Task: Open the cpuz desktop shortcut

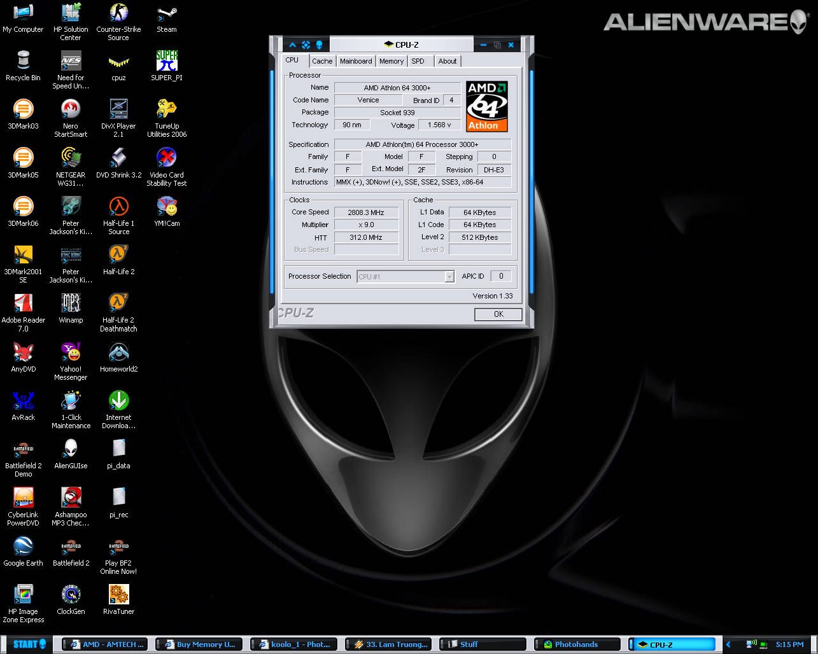Action: pos(118,66)
